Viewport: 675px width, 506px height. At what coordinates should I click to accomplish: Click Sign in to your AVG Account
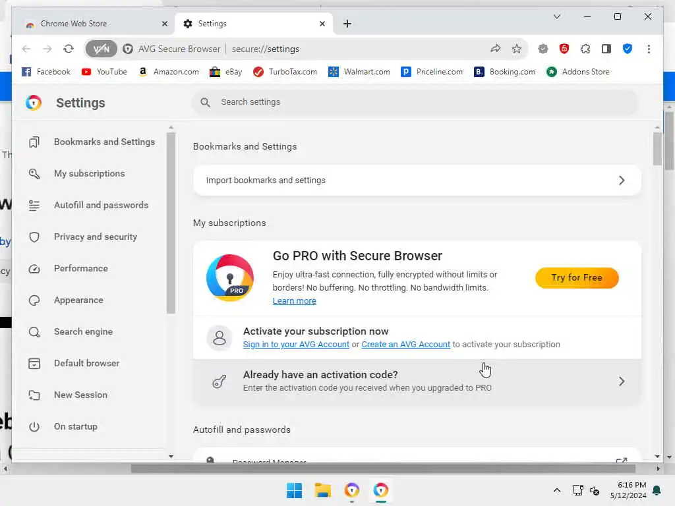pos(296,344)
